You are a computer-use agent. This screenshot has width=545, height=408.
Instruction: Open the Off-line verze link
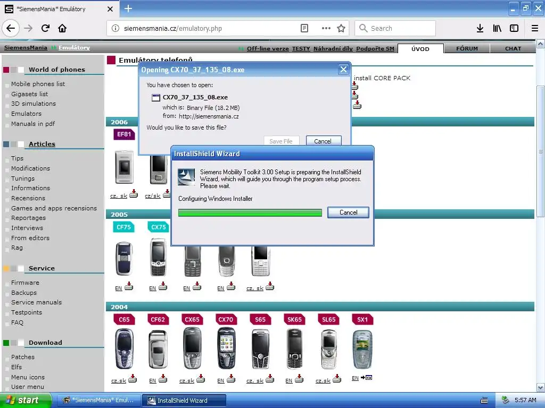click(268, 48)
